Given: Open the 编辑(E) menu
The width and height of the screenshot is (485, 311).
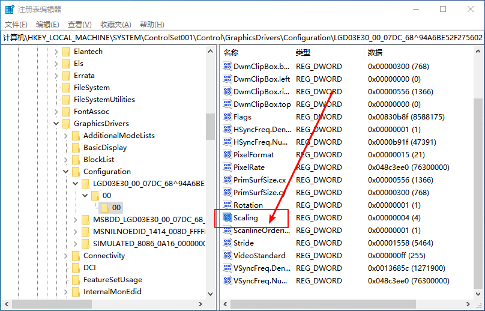Looking at the screenshot, I should point(47,24).
